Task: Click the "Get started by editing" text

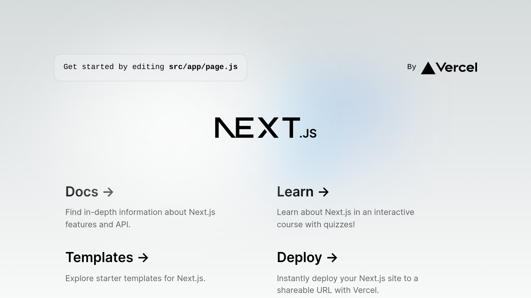Action: click(x=114, y=67)
